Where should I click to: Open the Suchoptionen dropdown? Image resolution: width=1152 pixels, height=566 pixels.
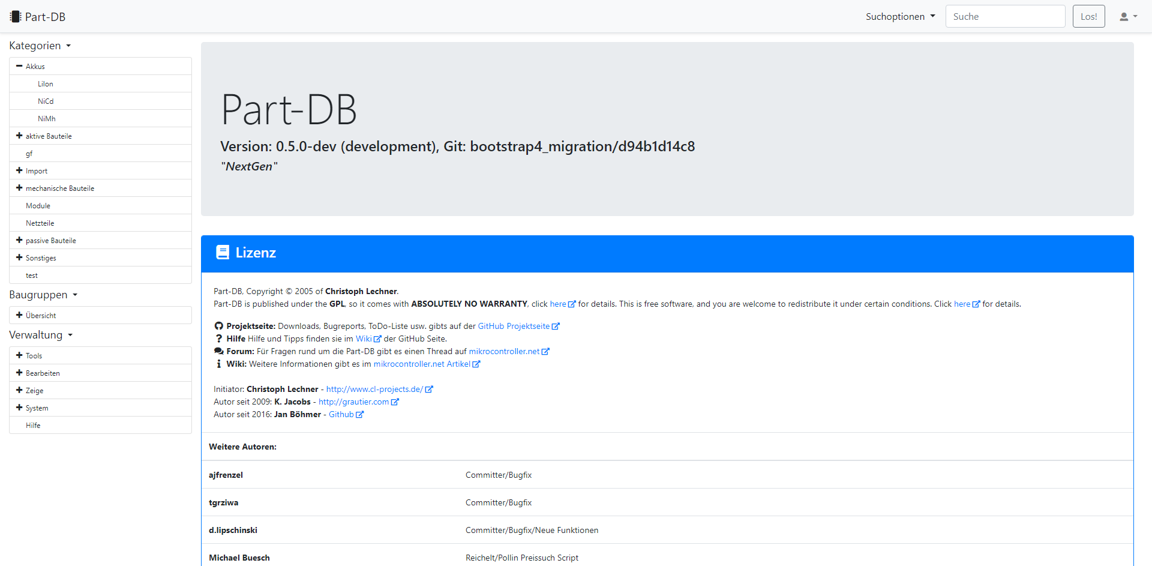[900, 17]
